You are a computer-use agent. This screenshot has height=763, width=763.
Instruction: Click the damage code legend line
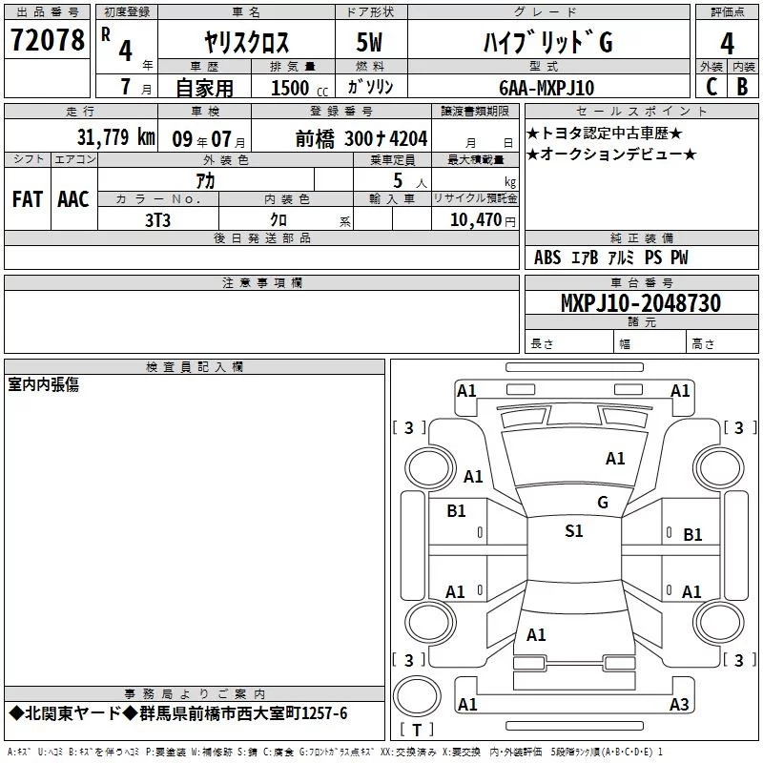tap(335, 752)
